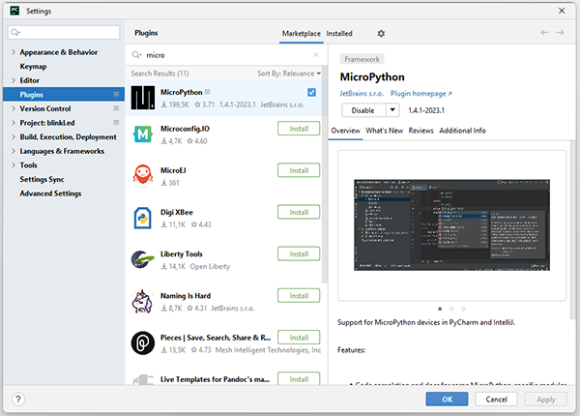Click the plugin list vertical scrollbar
580x416 pixels.
(325, 174)
